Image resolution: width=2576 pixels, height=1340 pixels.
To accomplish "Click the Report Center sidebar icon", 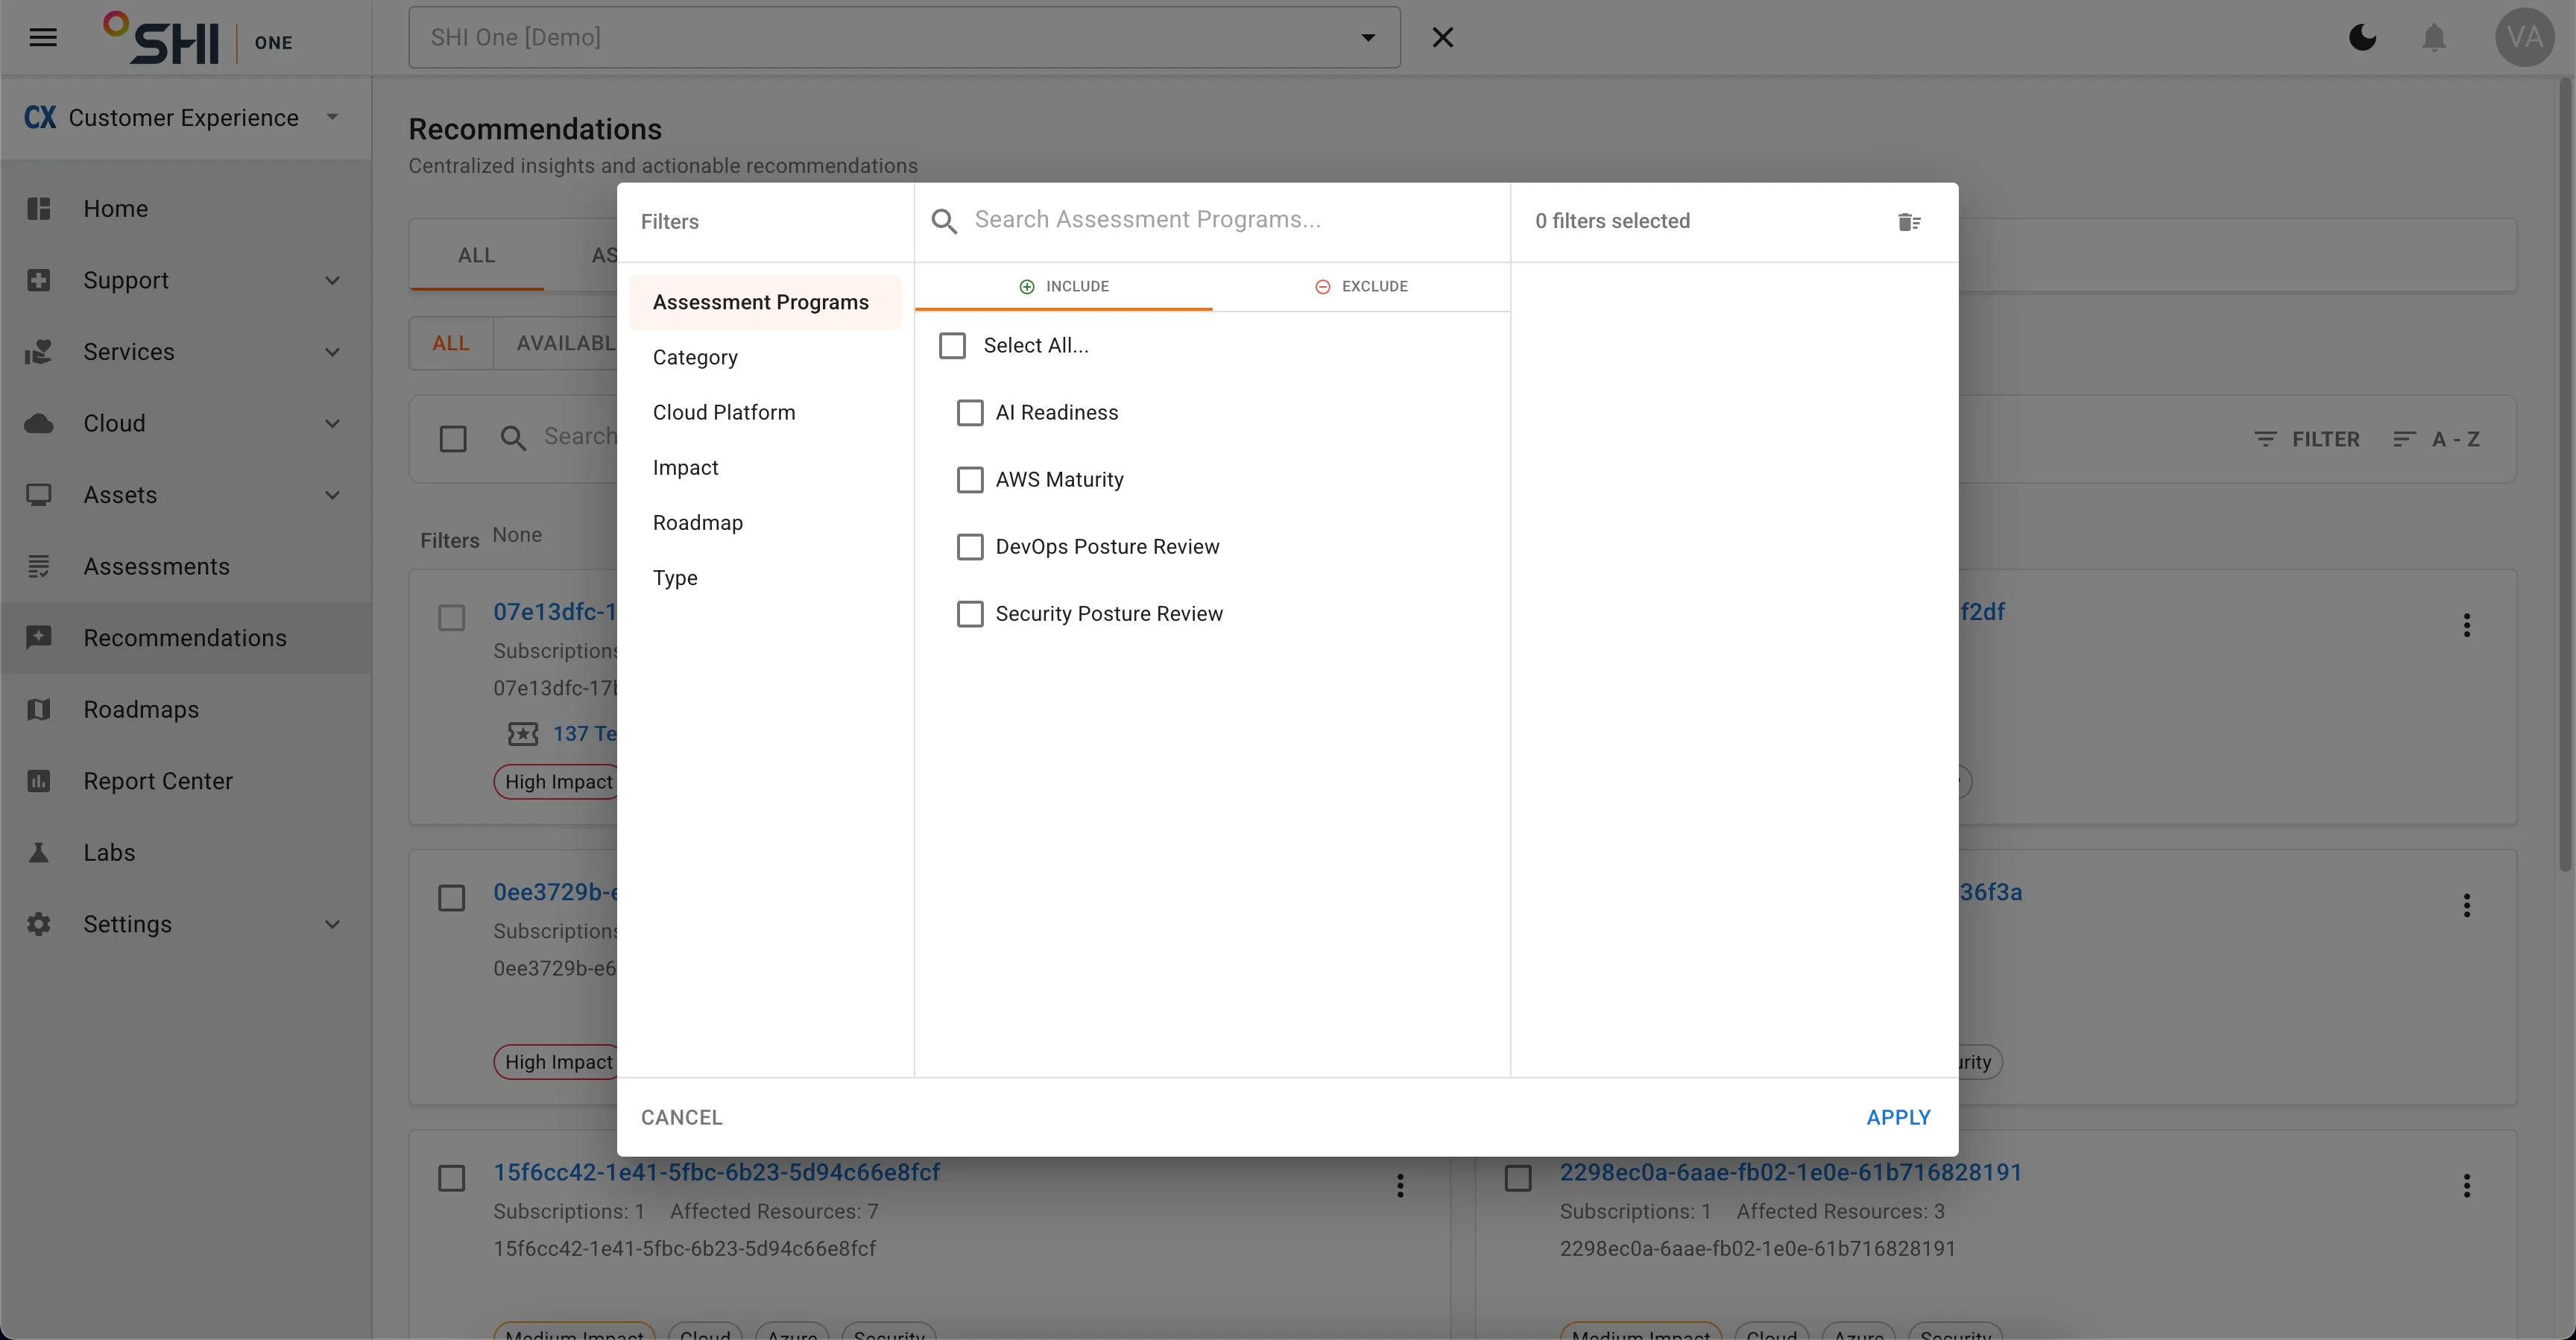I will point(39,781).
